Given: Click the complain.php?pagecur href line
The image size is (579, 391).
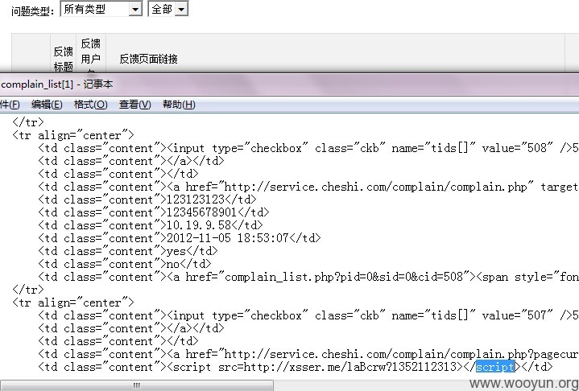Looking at the screenshot, I should click(x=308, y=354).
